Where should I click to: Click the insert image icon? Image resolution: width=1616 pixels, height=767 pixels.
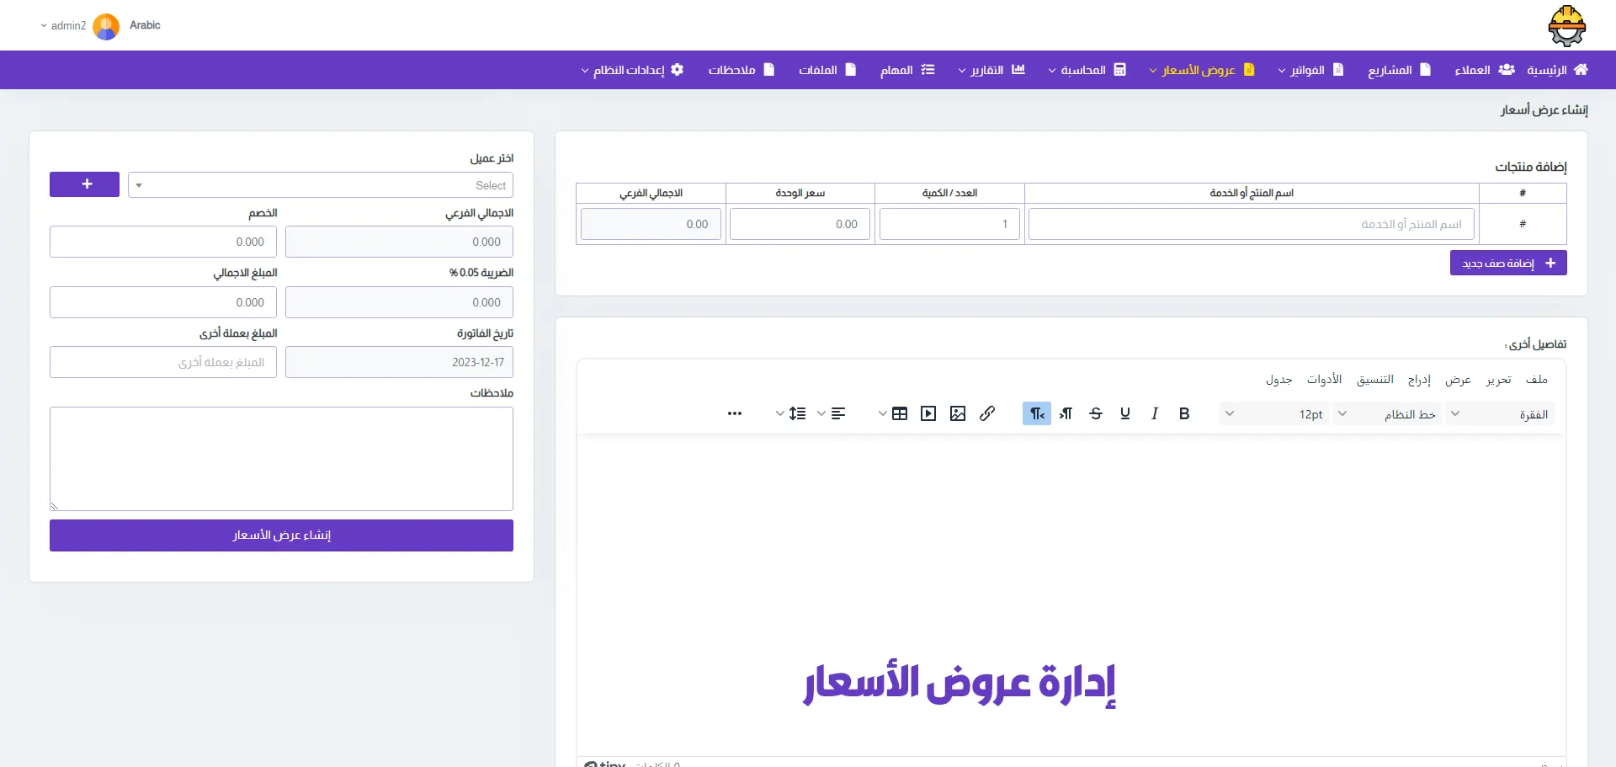click(x=958, y=413)
